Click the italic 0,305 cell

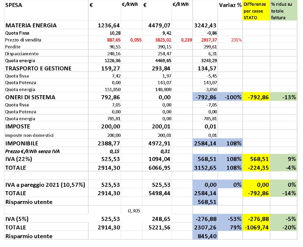coord(134,211)
